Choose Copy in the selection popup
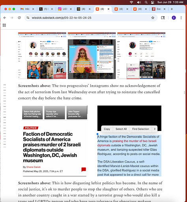This screenshot has width=187, height=202. click(107, 129)
